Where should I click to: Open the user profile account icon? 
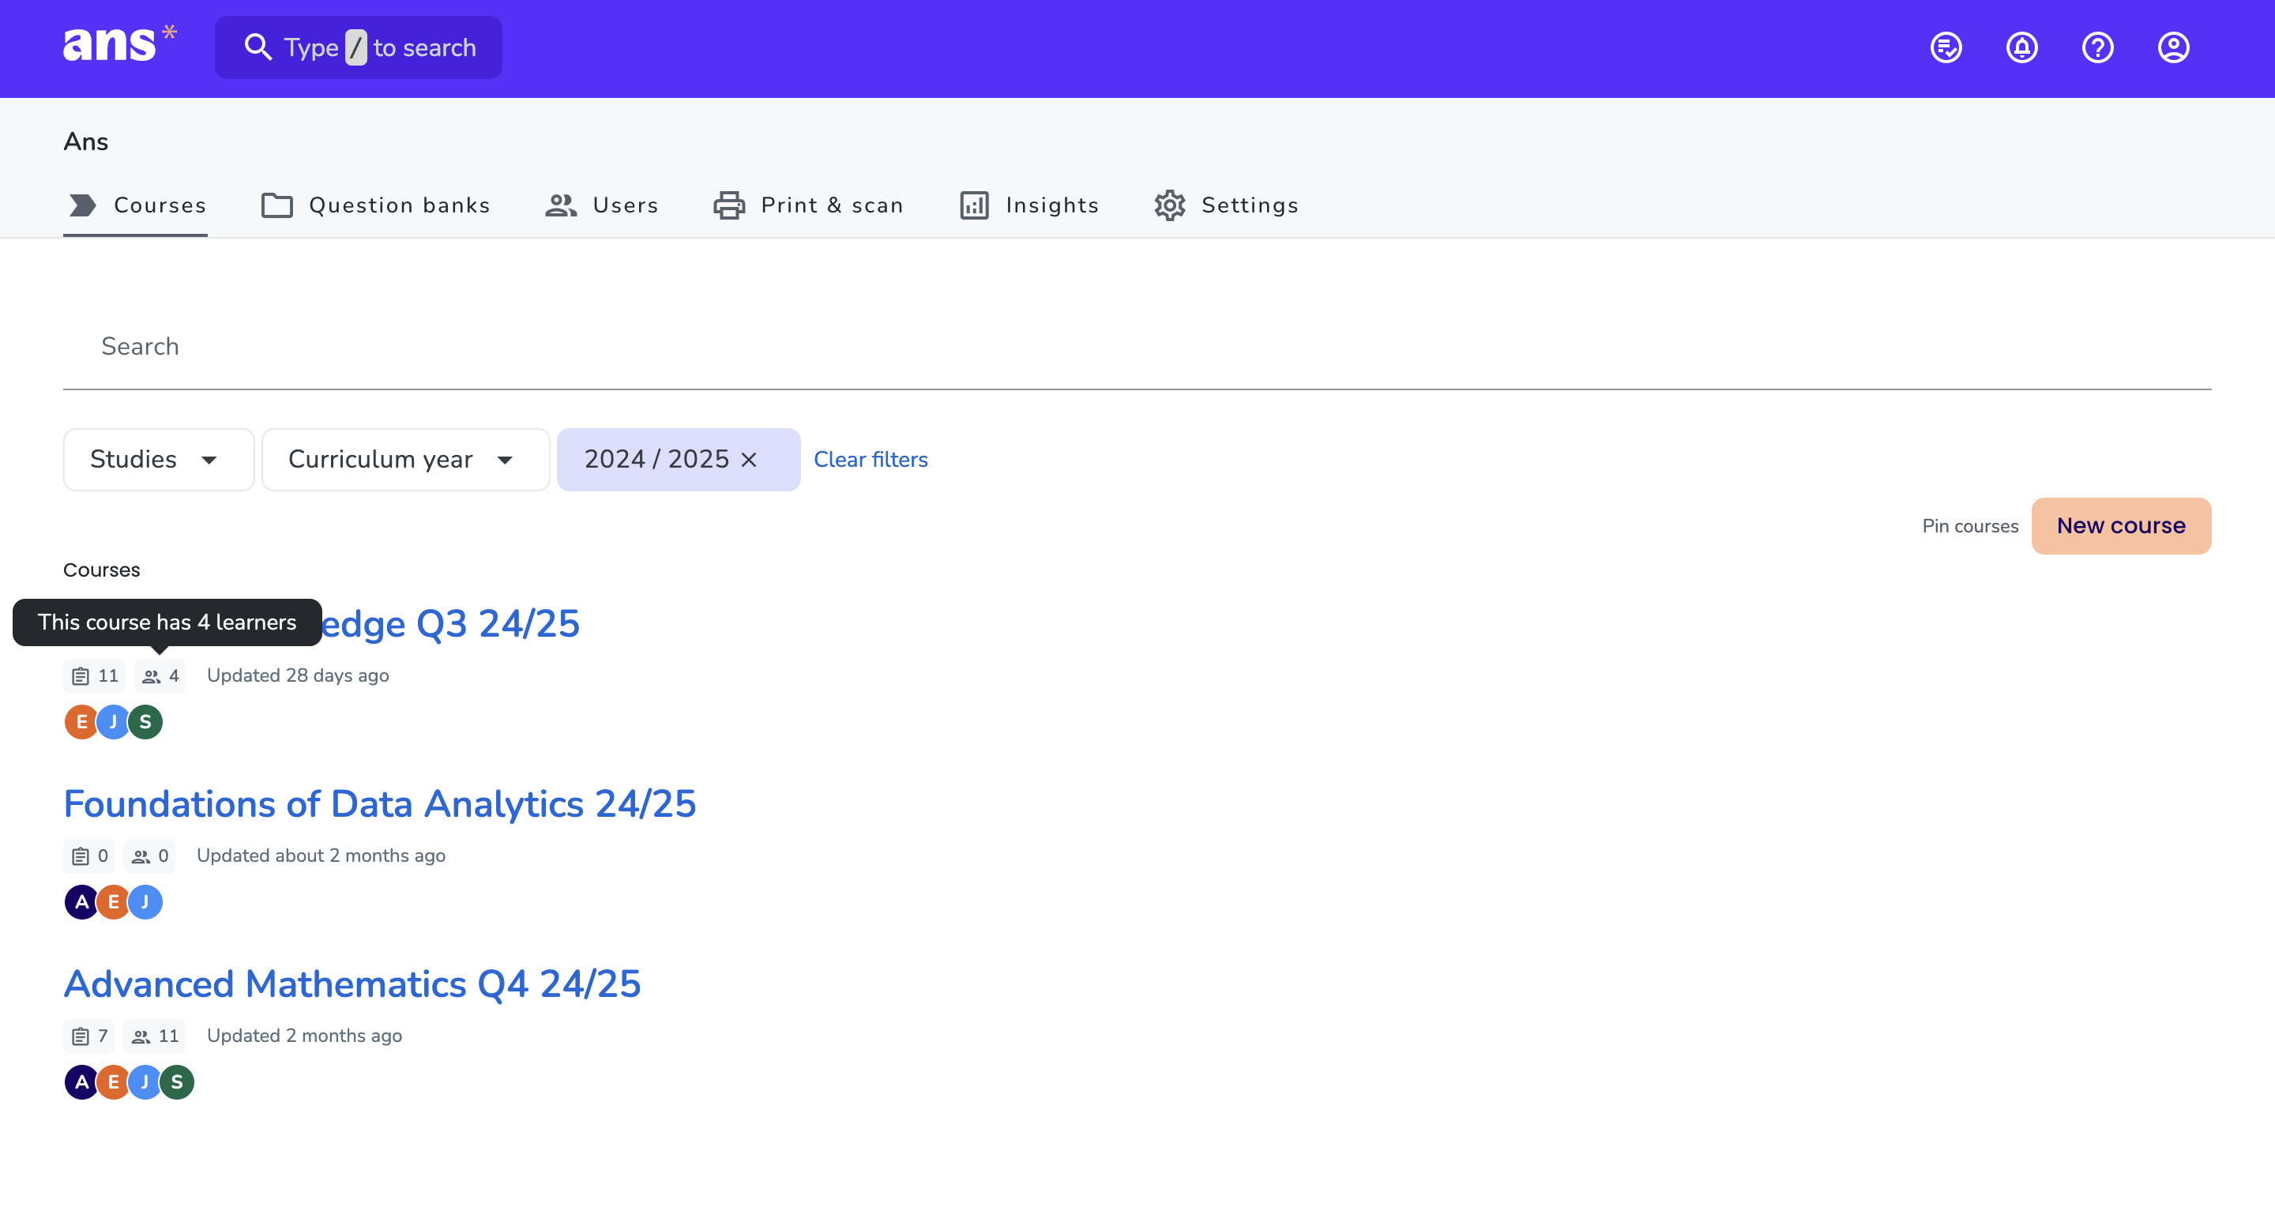pos(2172,47)
